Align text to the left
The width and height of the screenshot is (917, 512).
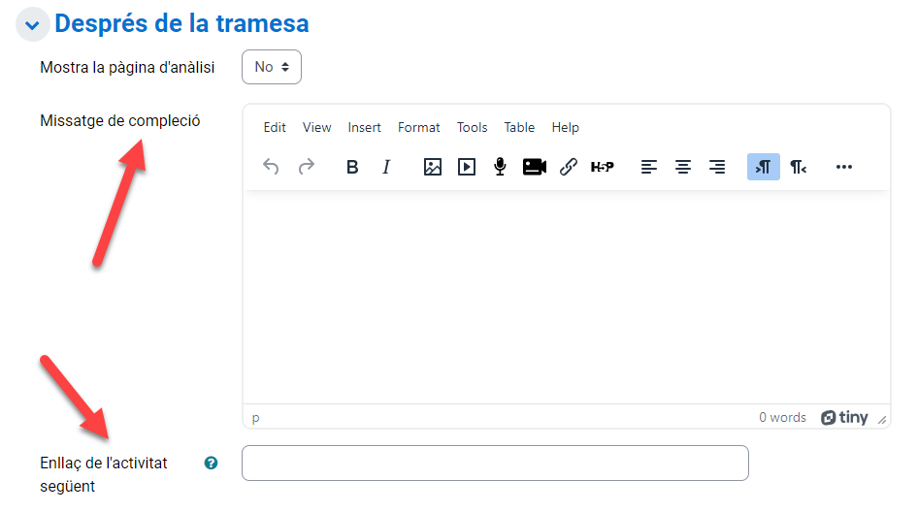(x=649, y=167)
